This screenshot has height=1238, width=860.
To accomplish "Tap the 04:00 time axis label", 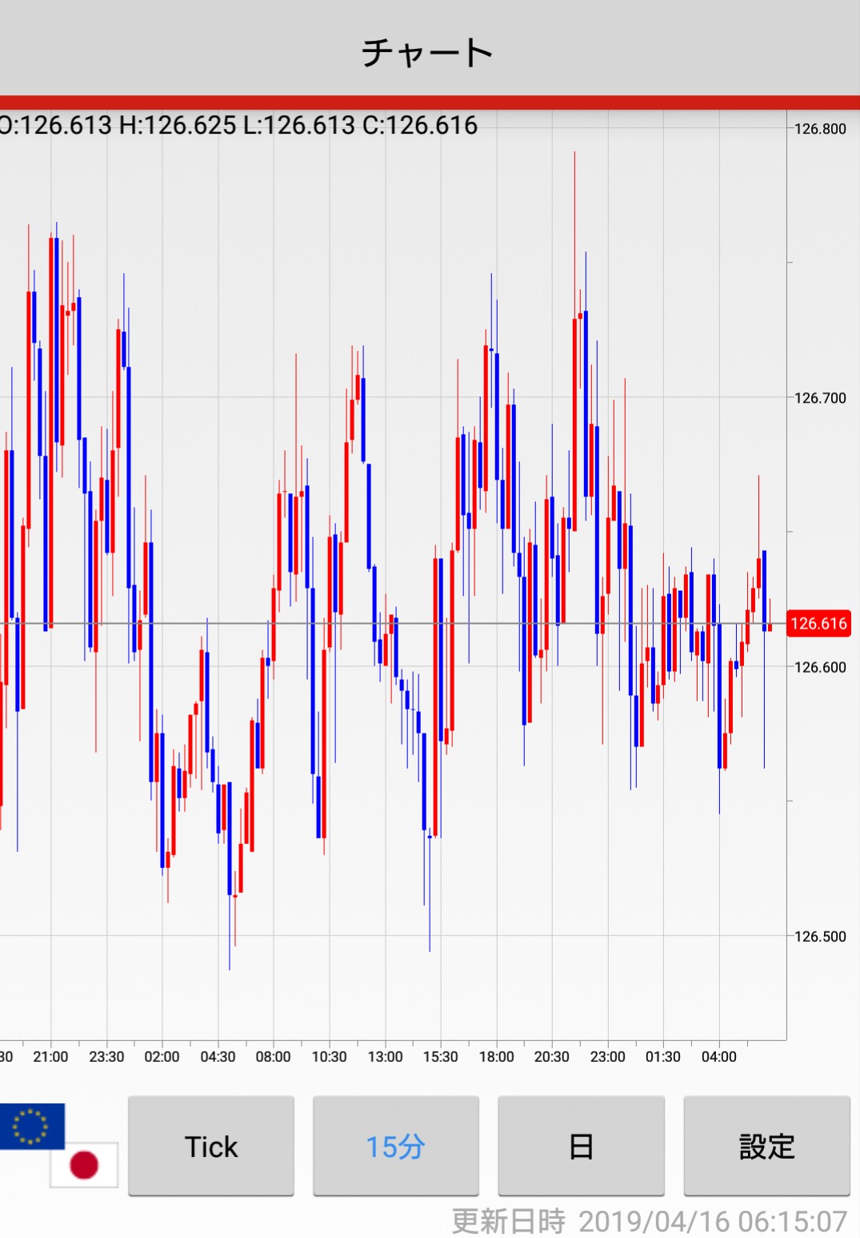I will pyautogui.click(x=718, y=1057).
